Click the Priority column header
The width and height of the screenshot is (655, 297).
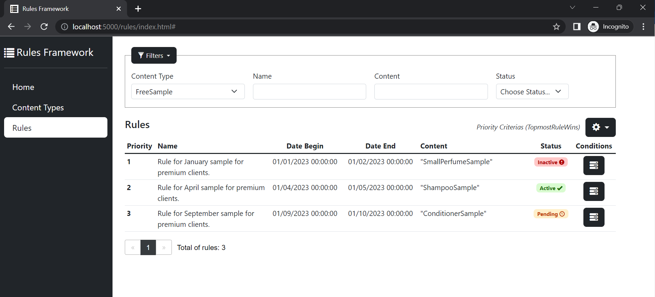click(x=139, y=146)
